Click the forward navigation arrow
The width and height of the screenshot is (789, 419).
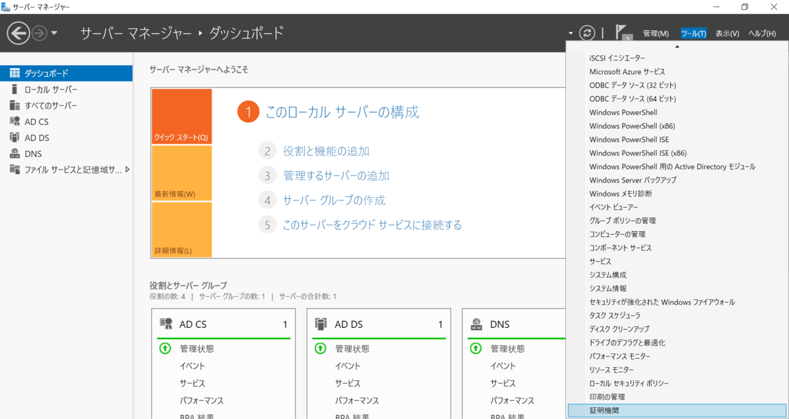pyautogui.click(x=39, y=33)
